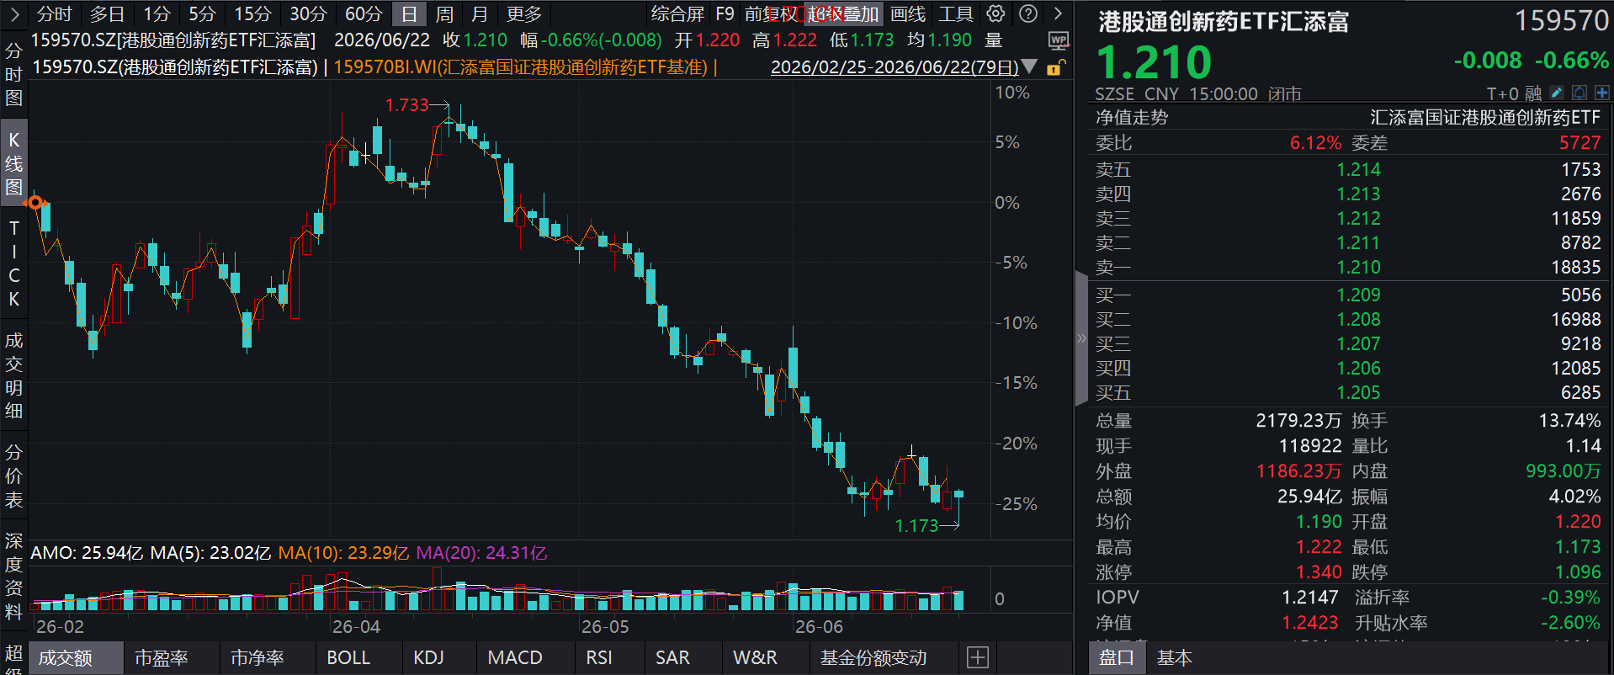1614x675 pixels.
Task: Open 分价表 in left sidebar
Action: click(13, 476)
